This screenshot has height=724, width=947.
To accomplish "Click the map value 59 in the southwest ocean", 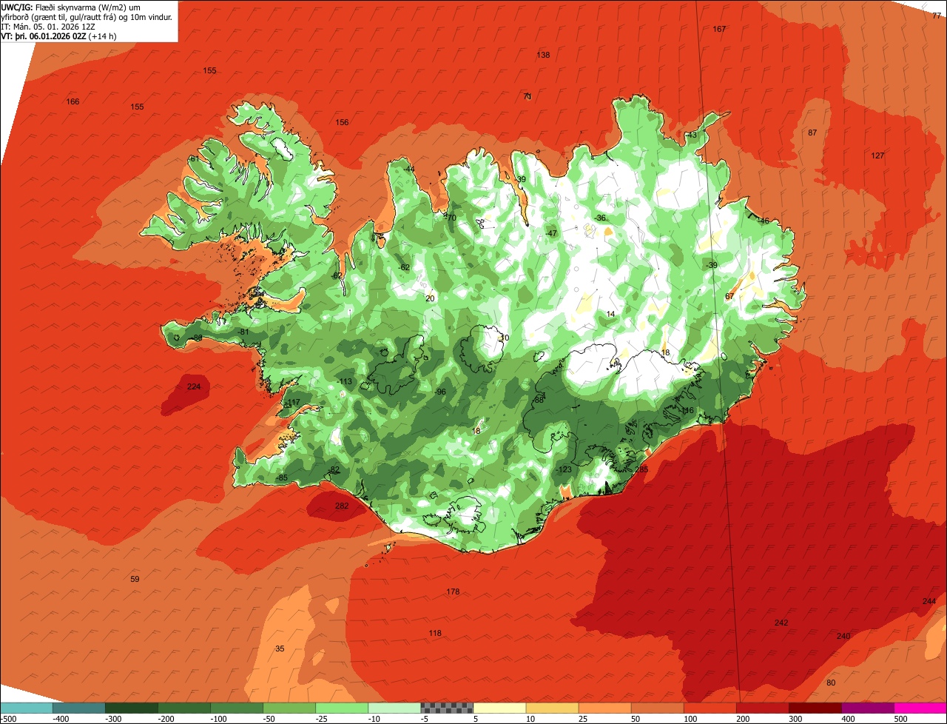I will click(x=135, y=579).
